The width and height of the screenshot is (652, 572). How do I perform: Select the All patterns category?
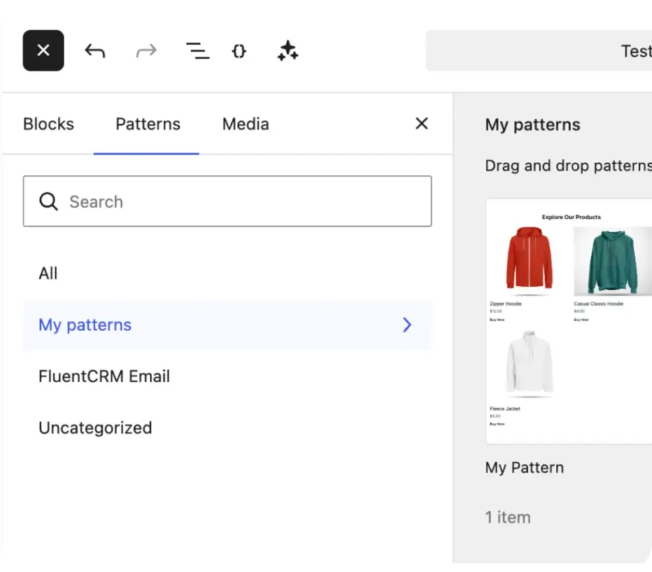(227, 273)
